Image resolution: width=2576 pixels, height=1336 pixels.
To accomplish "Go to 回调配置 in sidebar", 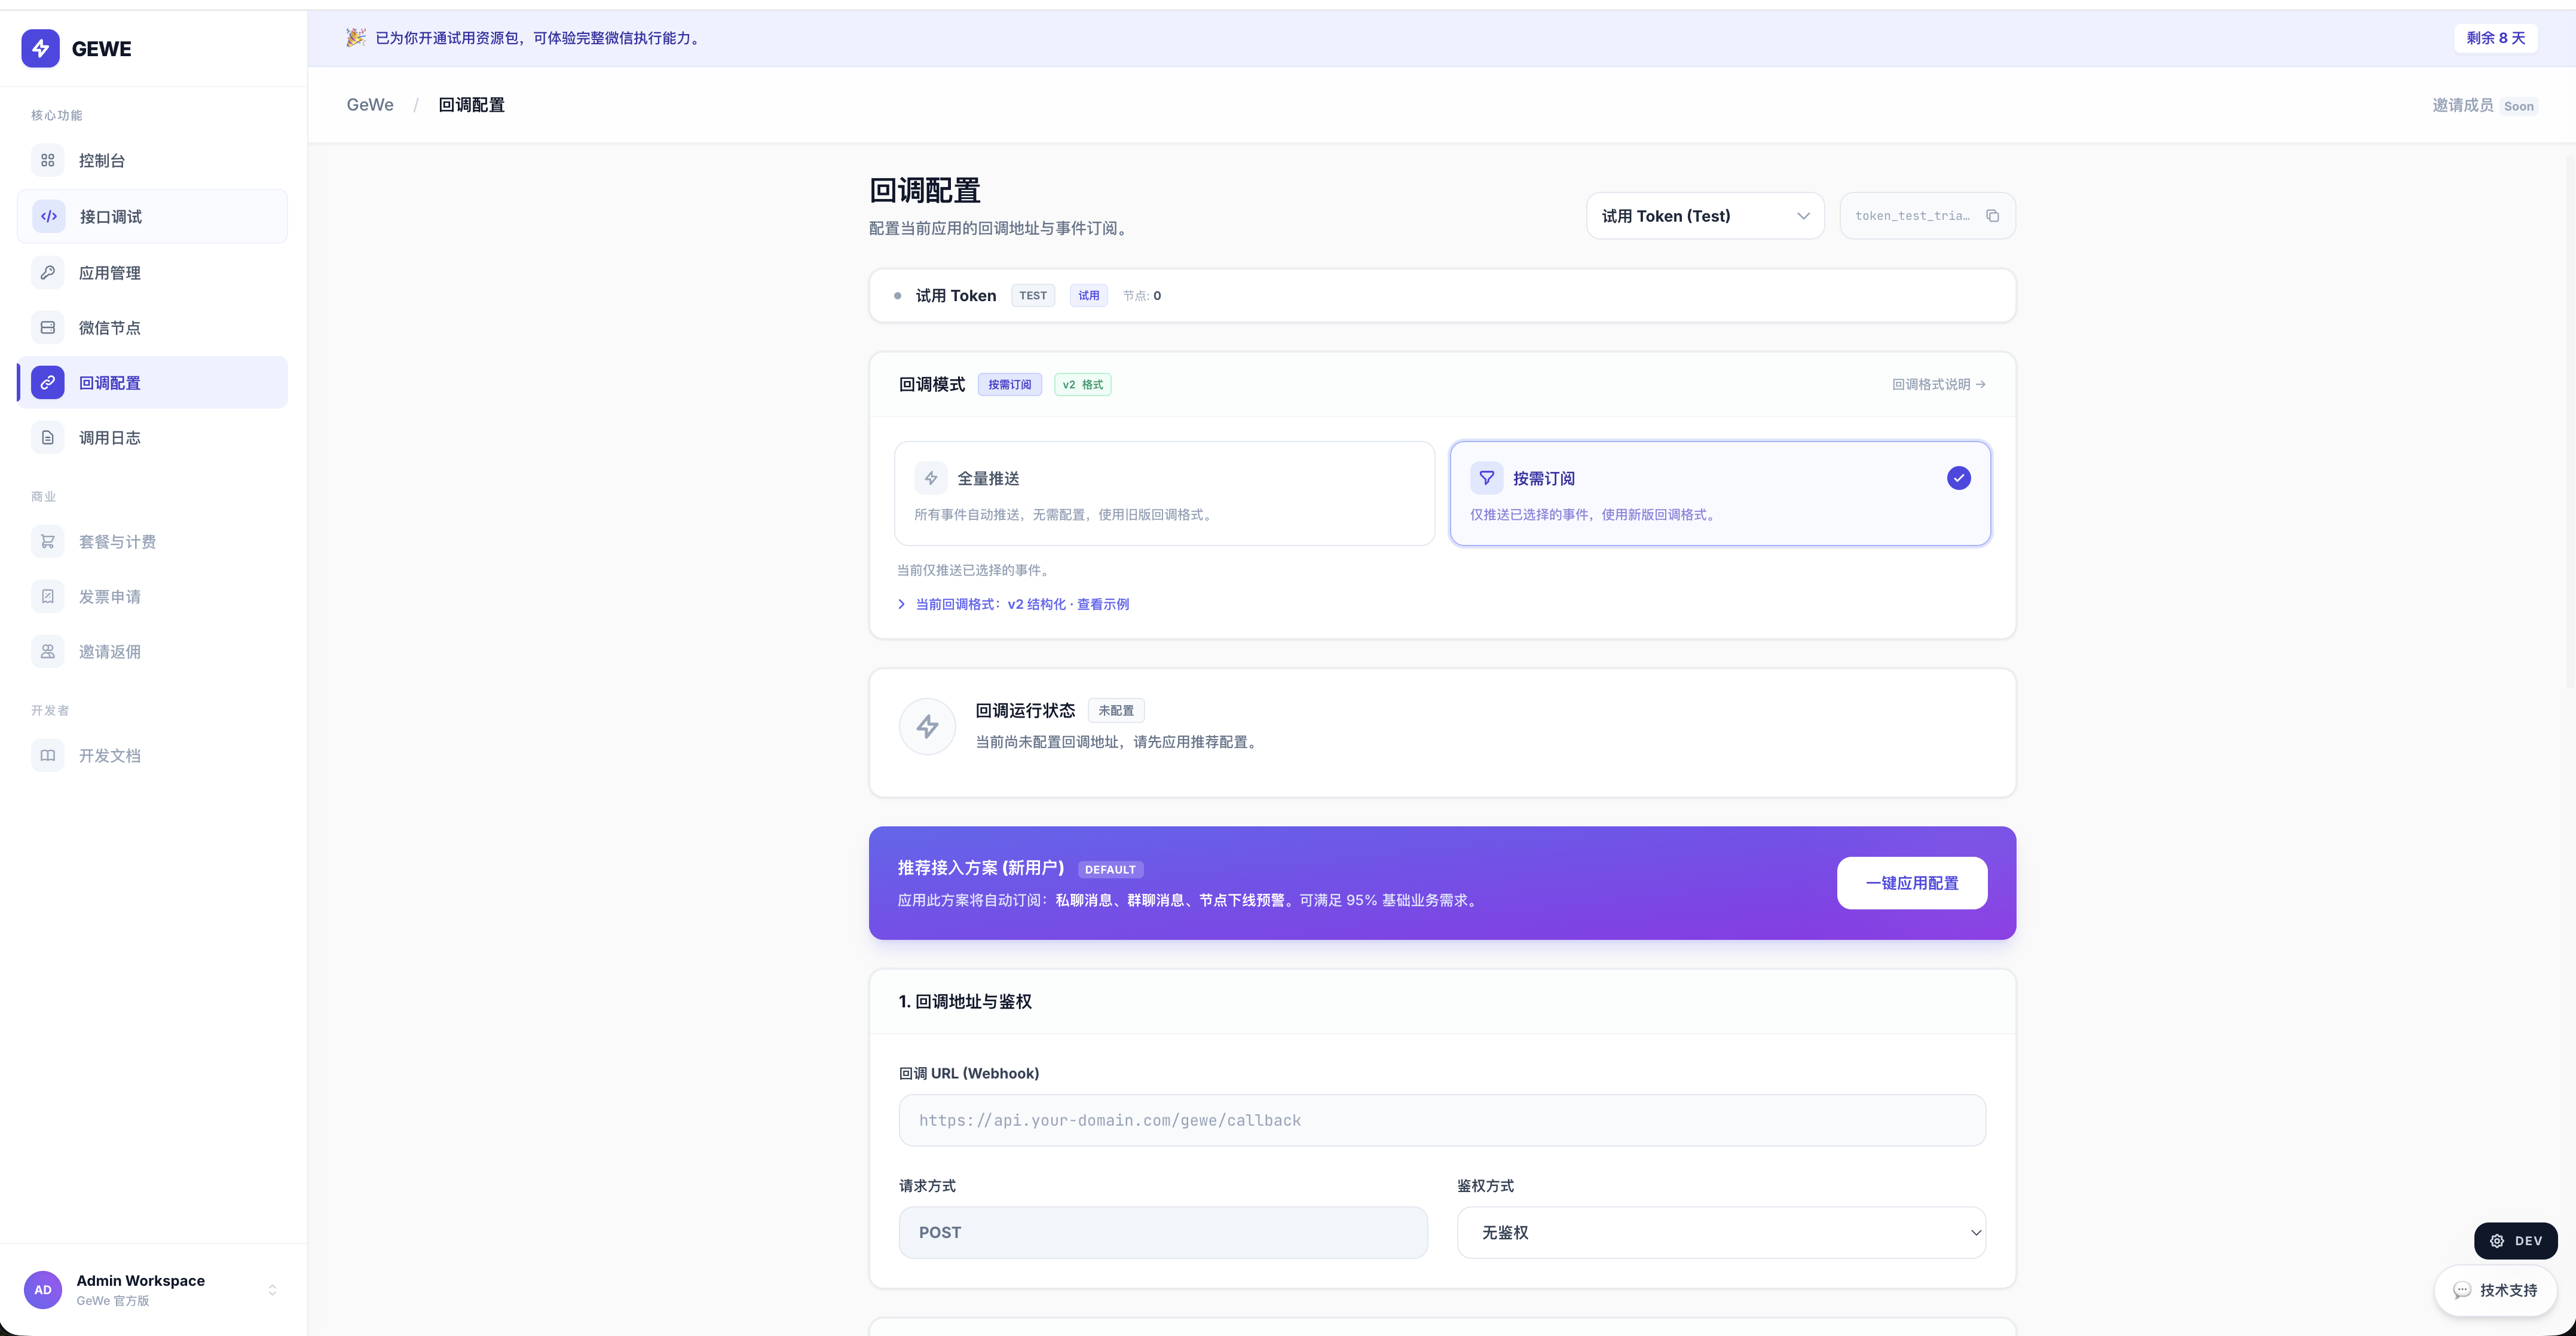I will [x=152, y=382].
